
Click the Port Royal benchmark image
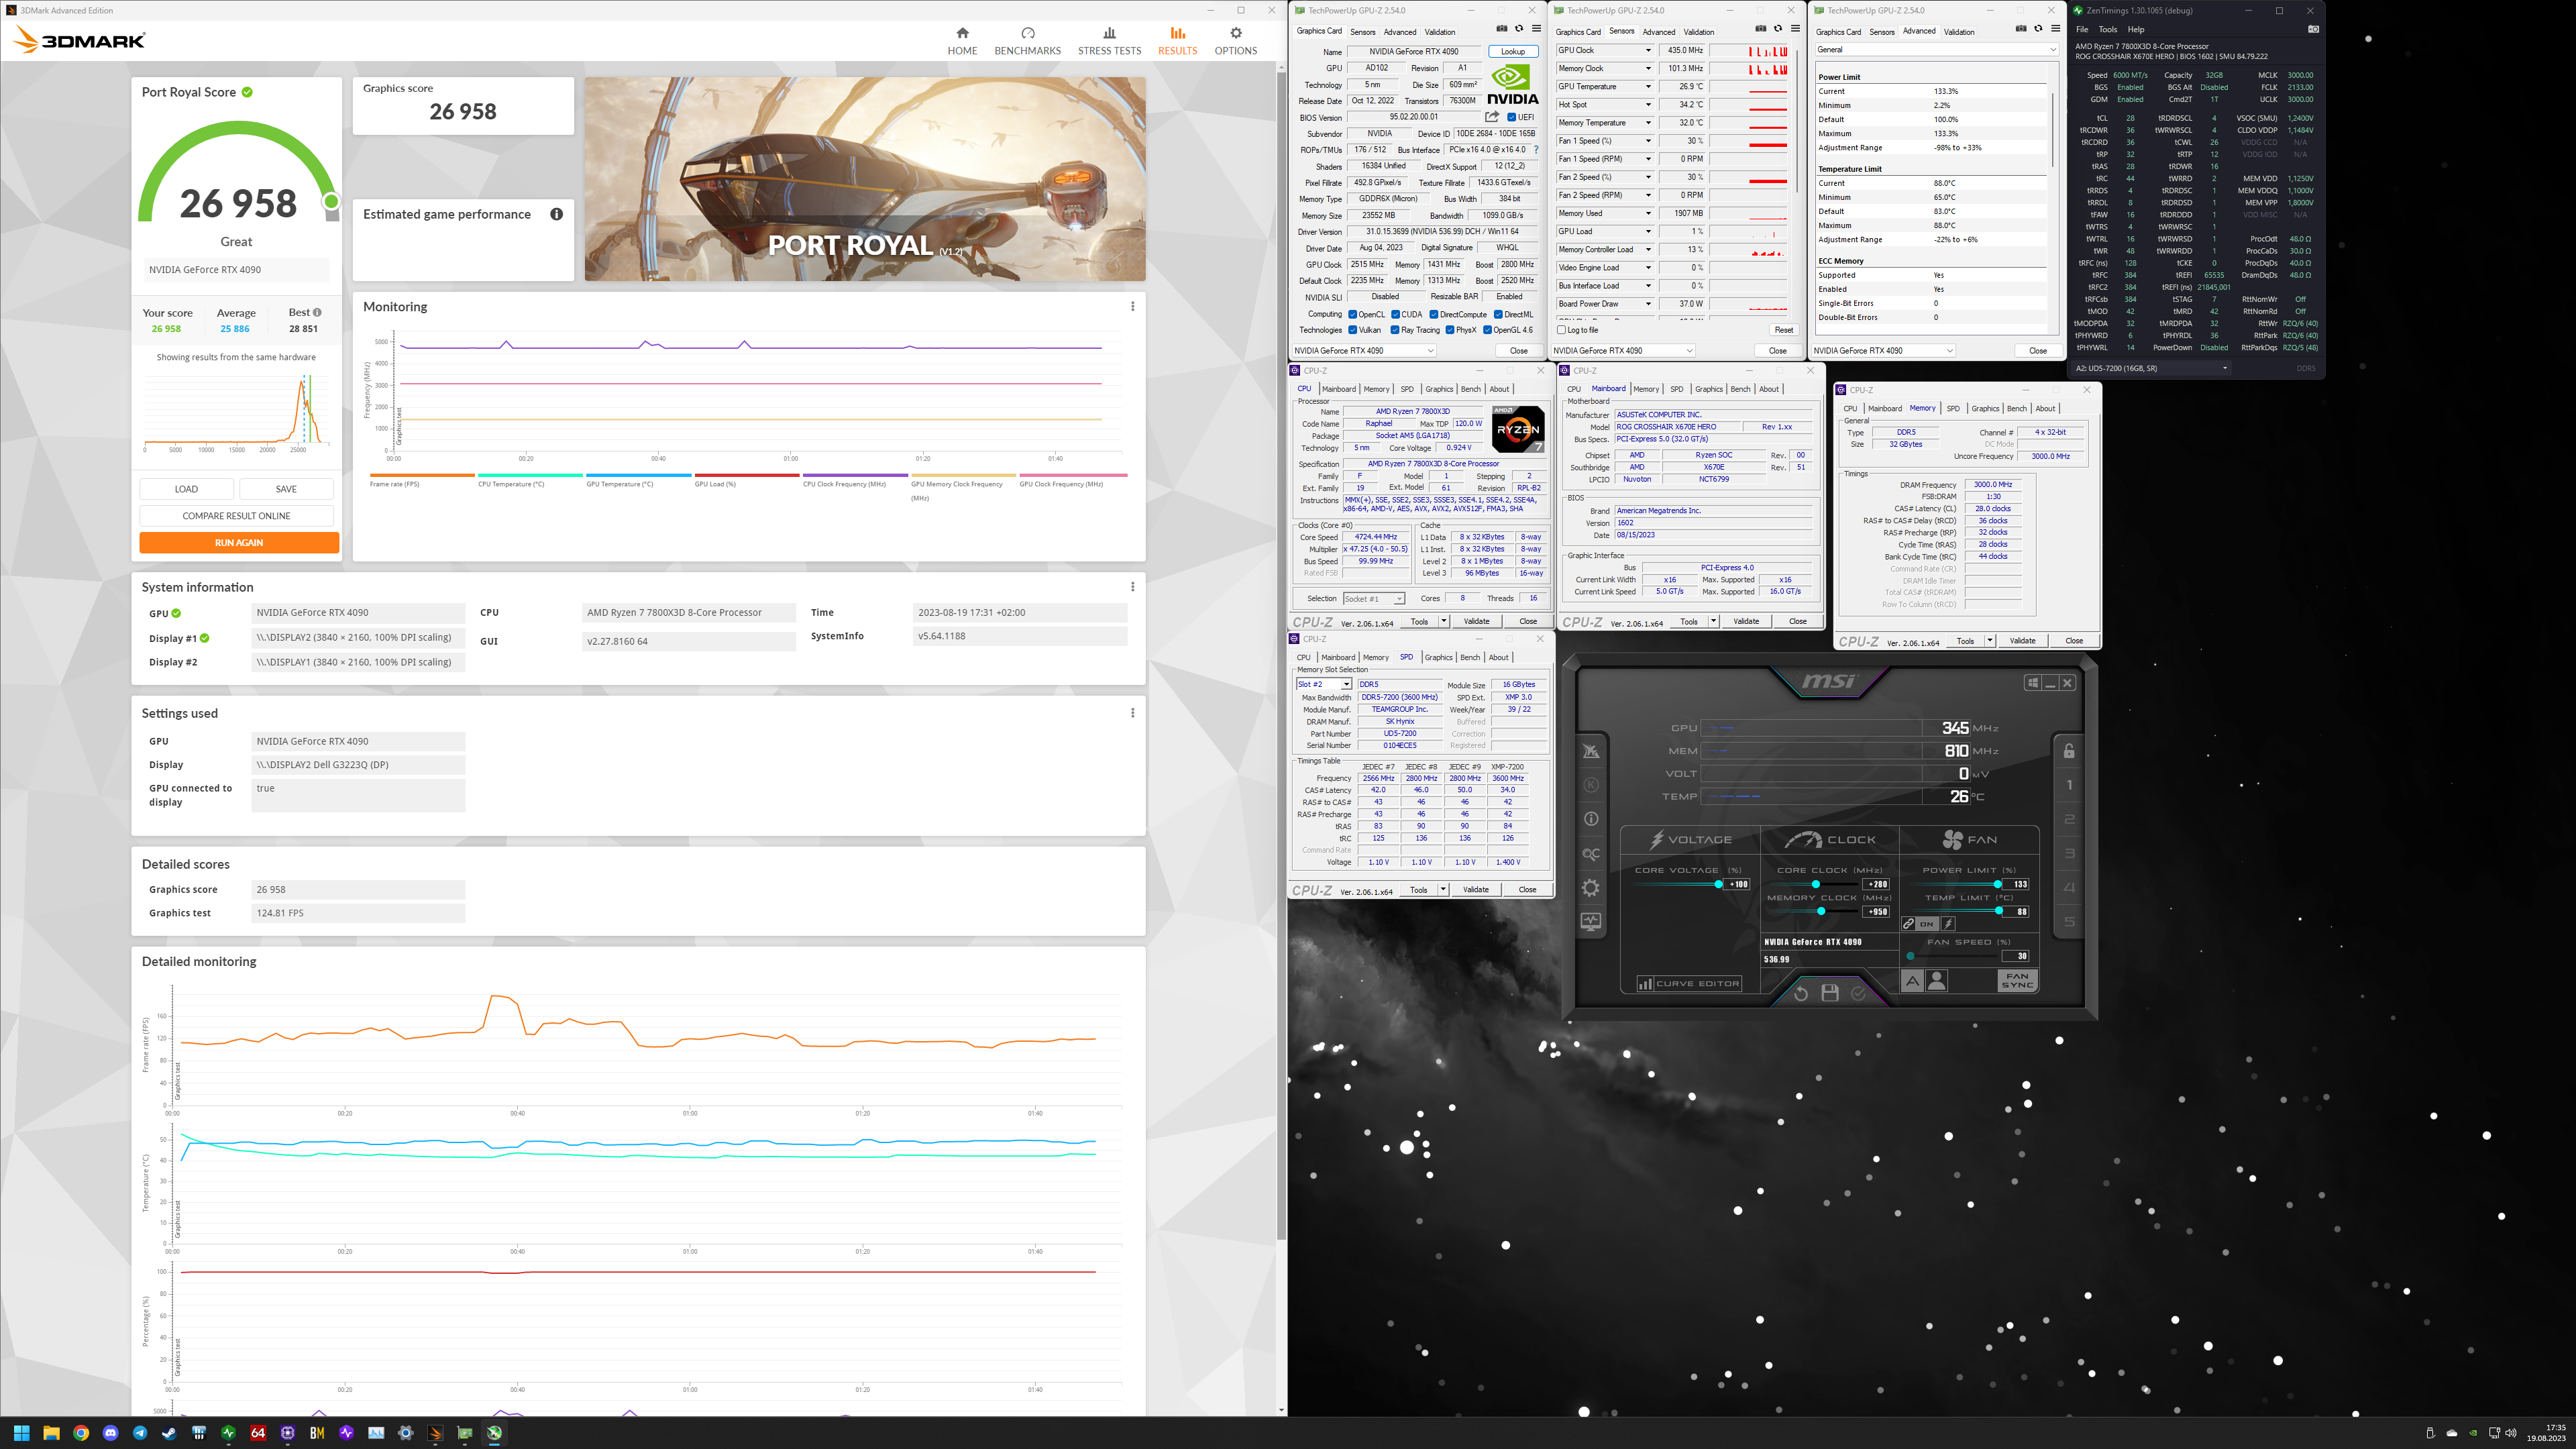click(x=865, y=179)
